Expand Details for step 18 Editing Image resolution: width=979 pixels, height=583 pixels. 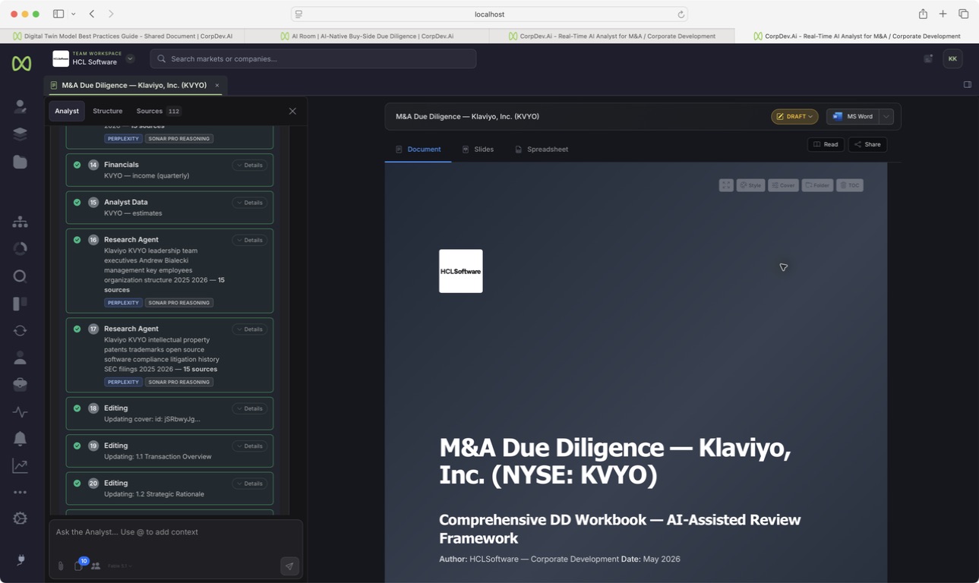pos(249,408)
